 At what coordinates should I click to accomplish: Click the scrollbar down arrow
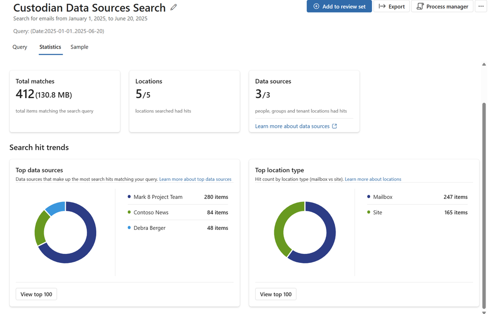[484, 311]
